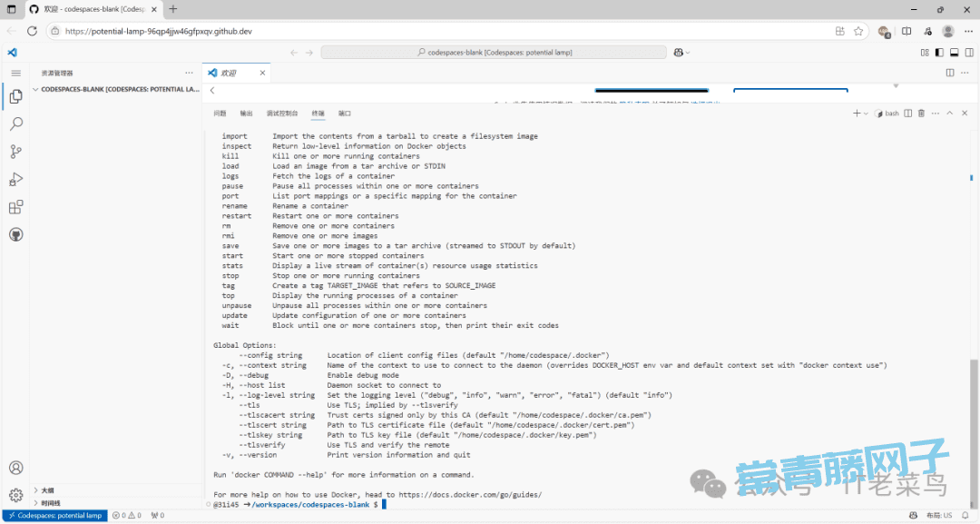980x524 pixels.
Task: Open the Manage gear menu
Action: coord(16,495)
